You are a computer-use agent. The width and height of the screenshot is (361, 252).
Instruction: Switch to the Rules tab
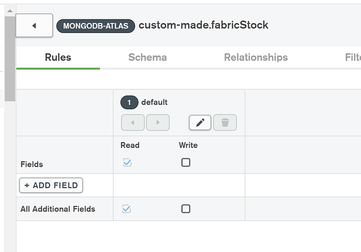tap(58, 58)
